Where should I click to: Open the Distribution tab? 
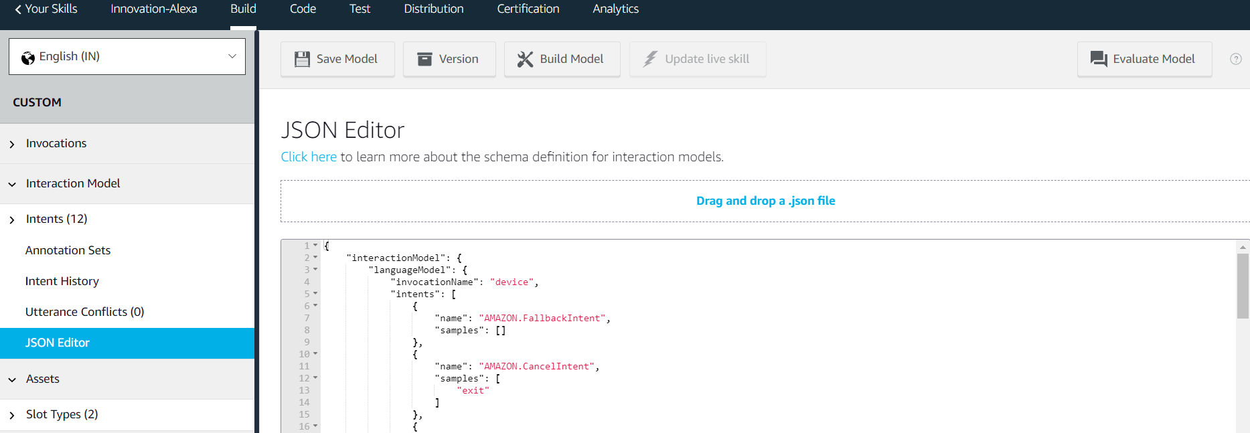pos(434,9)
